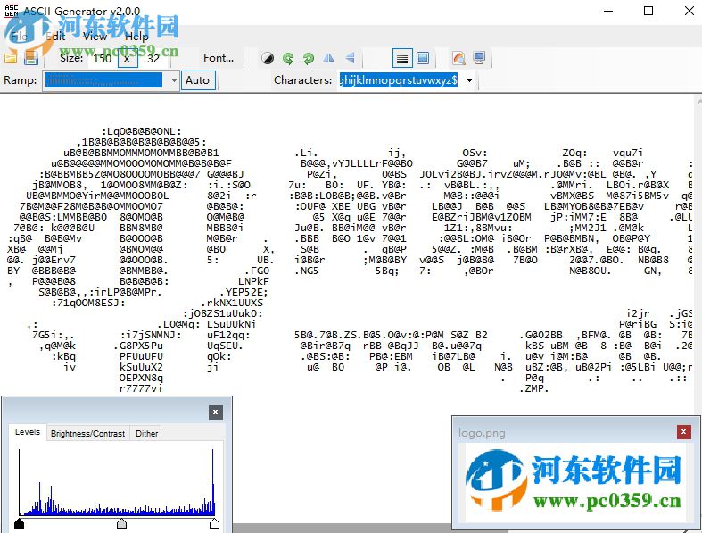Screen dimensions: 702x533
Task: Toggle the x lock-ratio button between sizes
Action: click(x=128, y=58)
